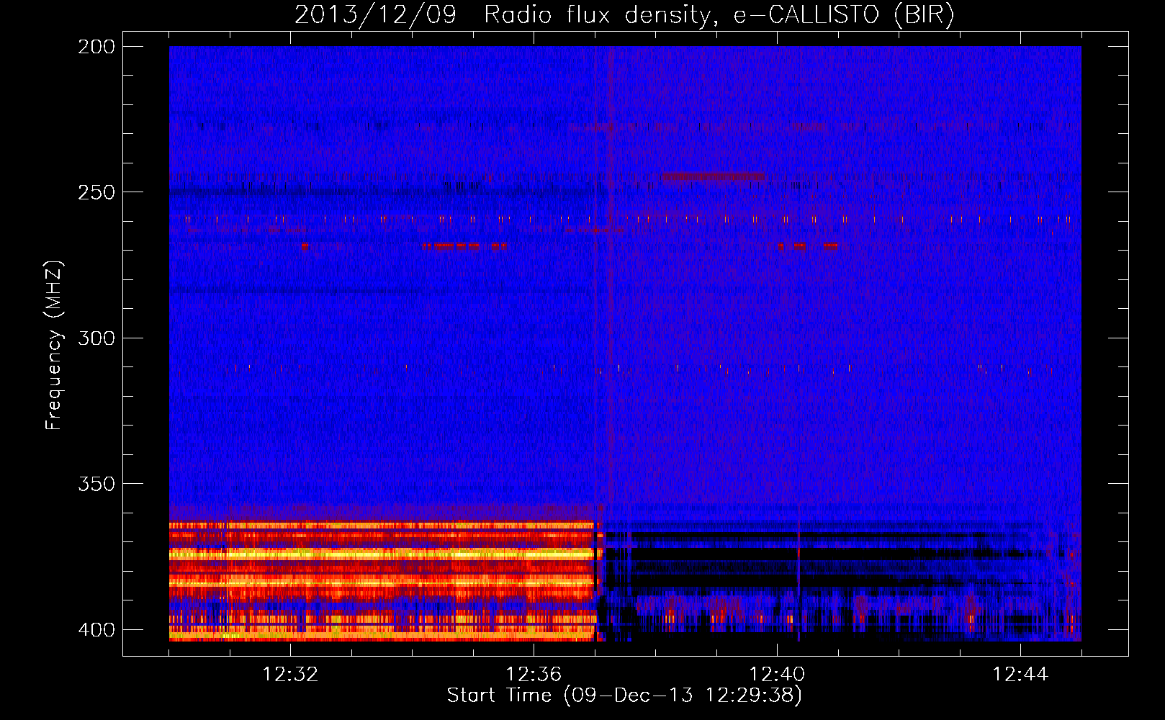1165x720 pixels.
Task: Click the bright yellow emission band near 375 MHz
Action: point(382,554)
